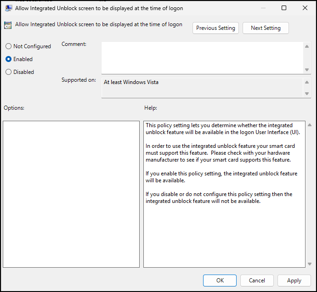Click inside the empty Options pane
The image size is (317, 292).
click(x=71, y=194)
